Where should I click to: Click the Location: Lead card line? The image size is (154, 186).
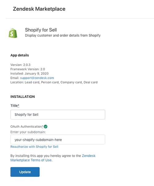click(54, 82)
